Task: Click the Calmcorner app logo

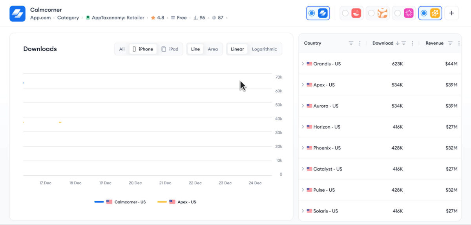Action: 18,14
